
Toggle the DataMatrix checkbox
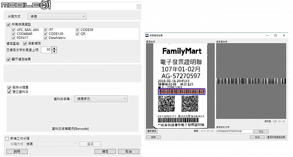(46, 38)
